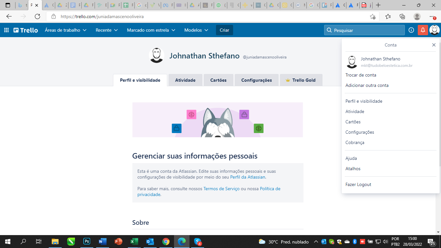Go to Trello home via logo
This screenshot has height=248, width=441.
(x=26, y=30)
